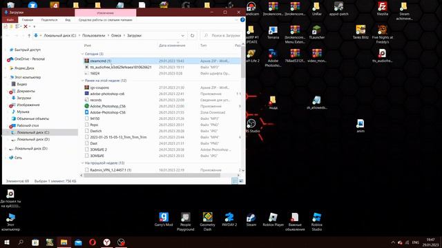Screen dimensions: 442x248
Task: Select Яндекс.Диск in the navigation pane
Action: tap(23, 68)
